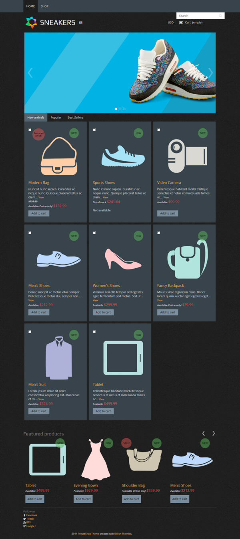Image resolution: width=240 pixels, height=539 pixels.
Task: Tick the Modern Bag compare checkbox
Action: pyautogui.click(x=30, y=130)
